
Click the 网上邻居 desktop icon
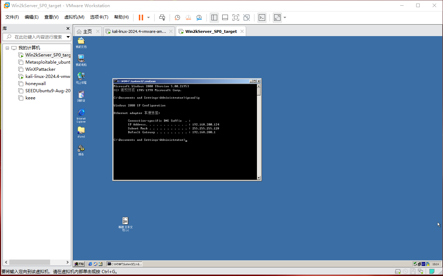pyautogui.click(x=81, y=78)
